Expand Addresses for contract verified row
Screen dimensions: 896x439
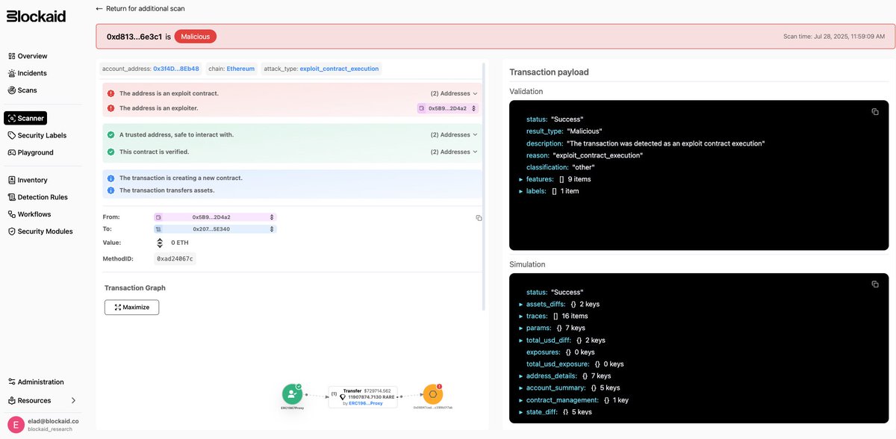[453, 152]
